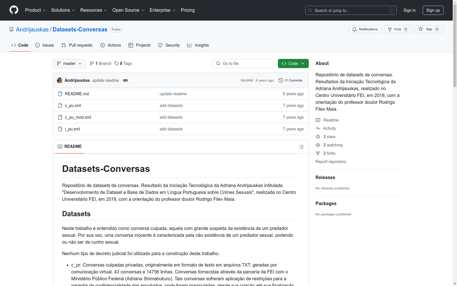This screenshot has width=457, height=286.
Task: Click the fork icon in the Fork button
Action: [390, 29]
